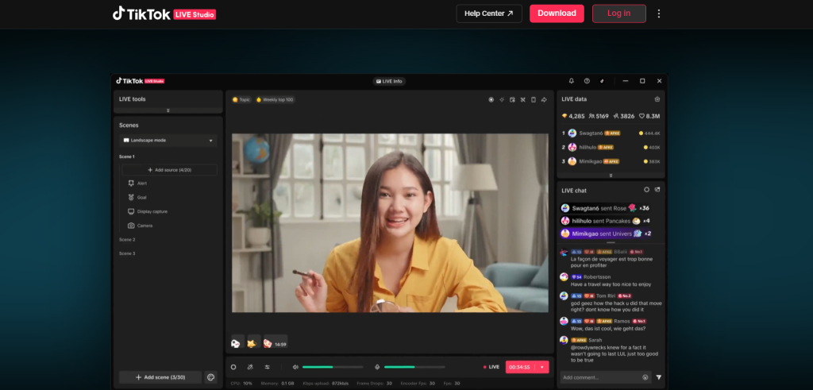The image size is (813, 390).
Task: Click the record circle icon above the preview
Action: (491, 100)
